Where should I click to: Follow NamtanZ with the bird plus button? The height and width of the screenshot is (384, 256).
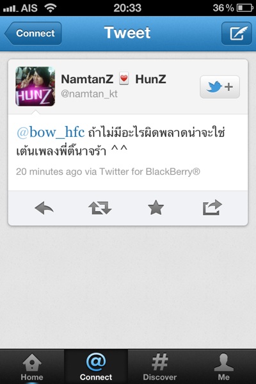[x=220, y=86]
